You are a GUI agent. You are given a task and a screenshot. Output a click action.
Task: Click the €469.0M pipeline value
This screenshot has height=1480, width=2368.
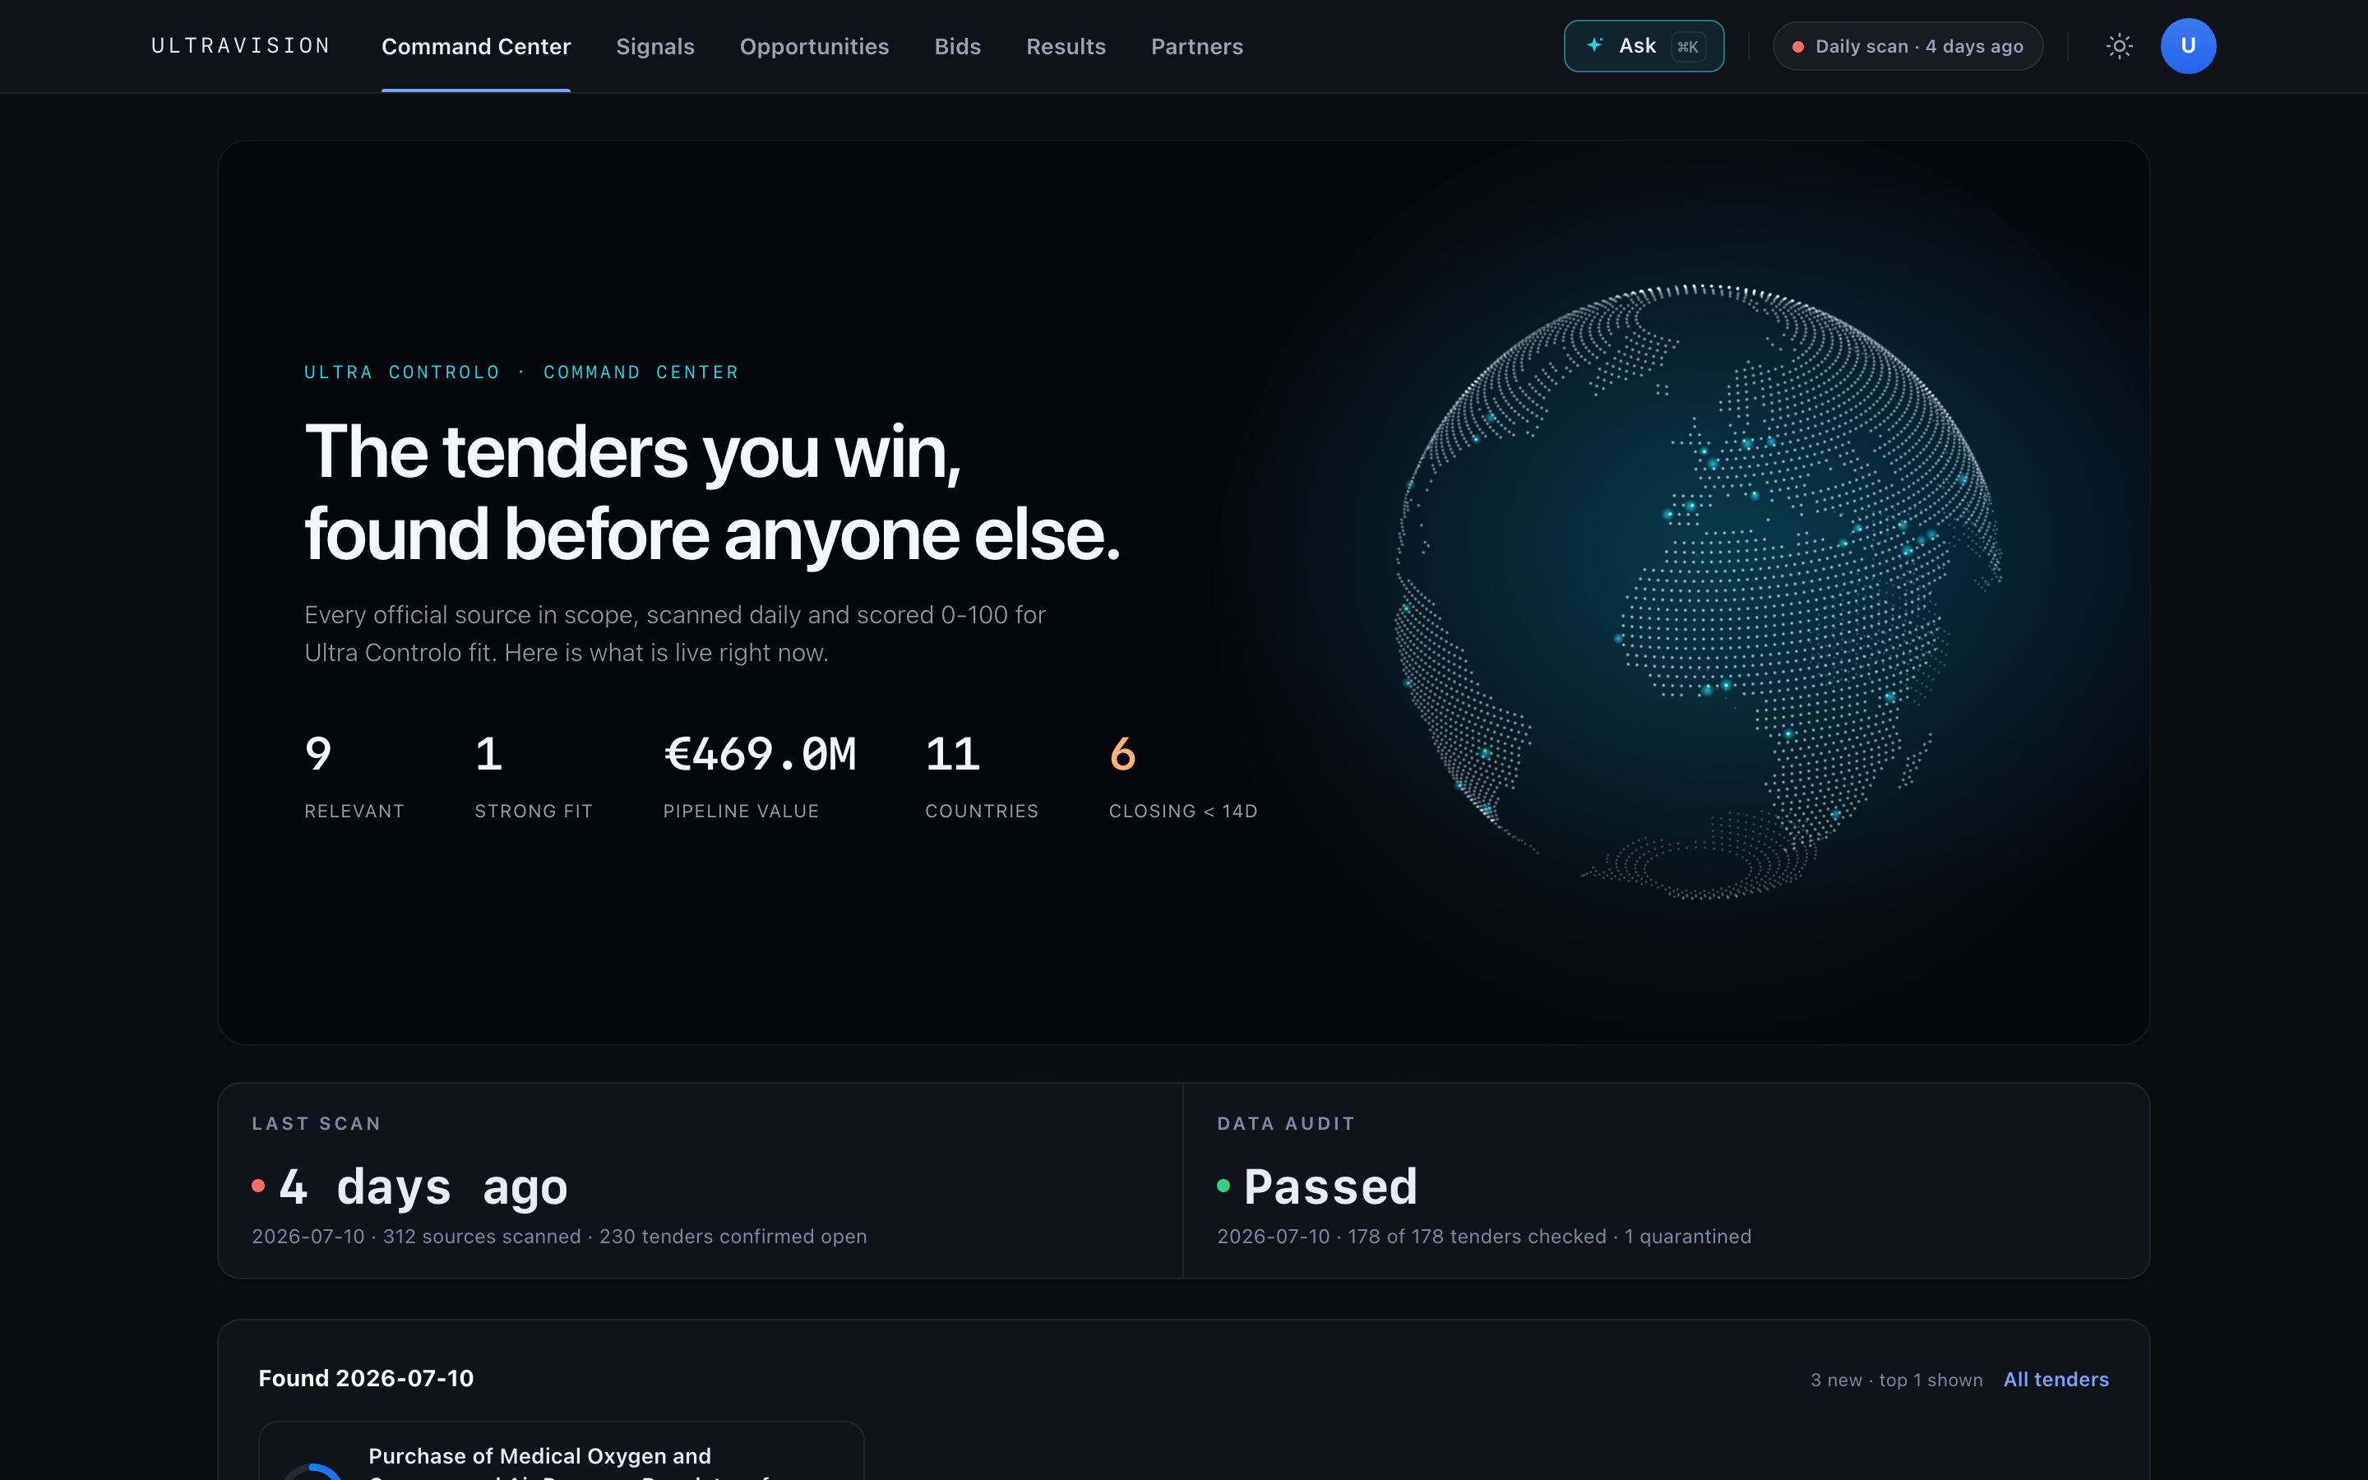pos(760,755)
